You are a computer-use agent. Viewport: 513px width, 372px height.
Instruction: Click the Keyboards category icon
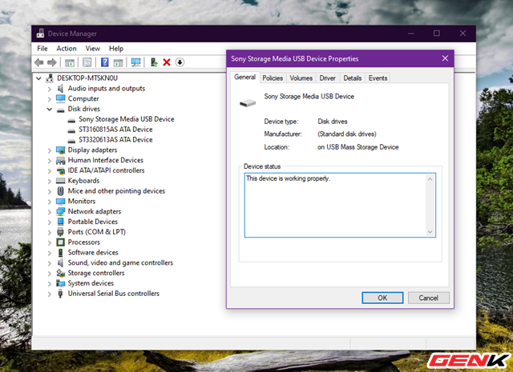pyautogui.click(x=61, y=181)
